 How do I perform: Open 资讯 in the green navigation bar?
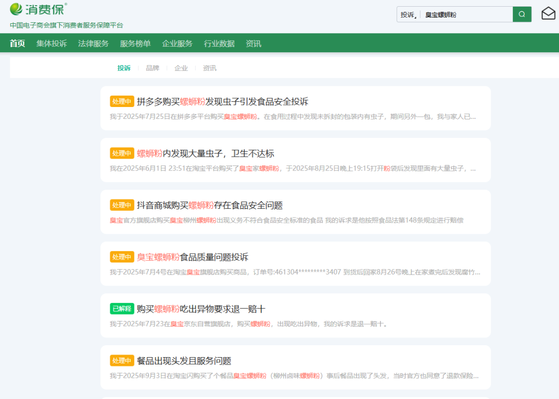(254, 43)
